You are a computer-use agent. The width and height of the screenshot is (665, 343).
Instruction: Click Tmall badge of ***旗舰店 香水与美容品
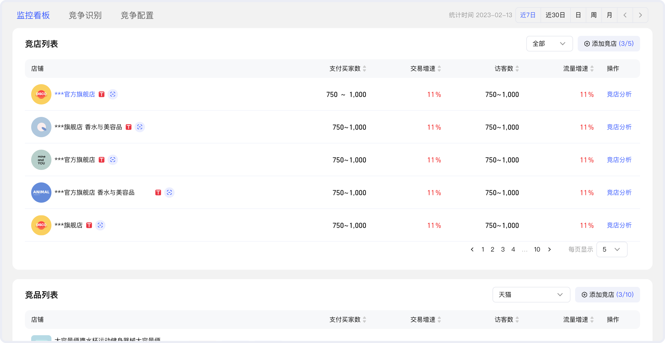(129, 127)
